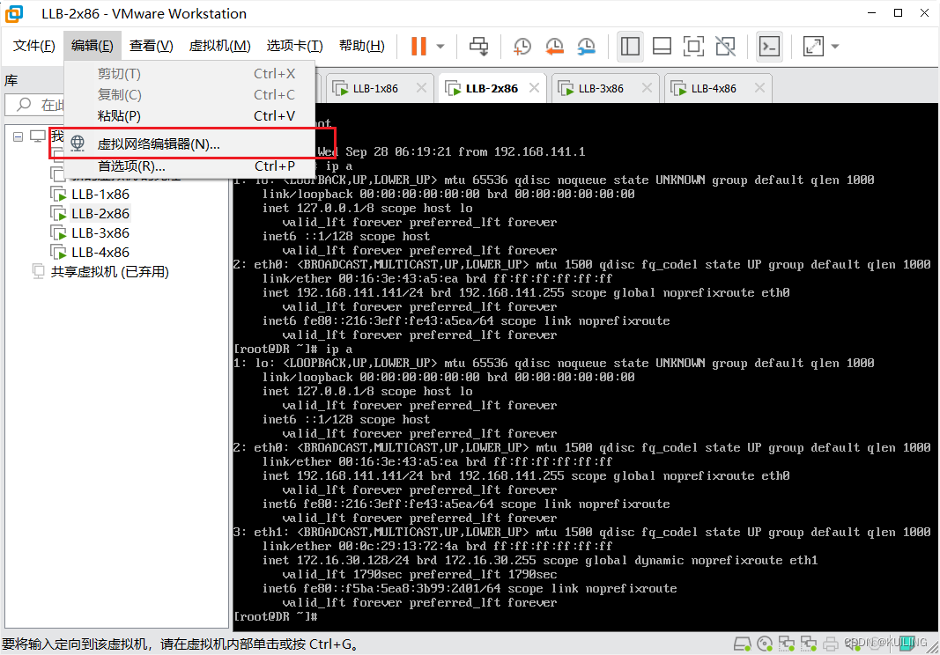Screen dimensions: 940x655
Task: Open the 选项卡(T) menu
Action: tap(294, 46)
